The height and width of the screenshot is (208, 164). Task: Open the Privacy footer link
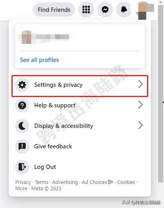(x=23, y=182)
